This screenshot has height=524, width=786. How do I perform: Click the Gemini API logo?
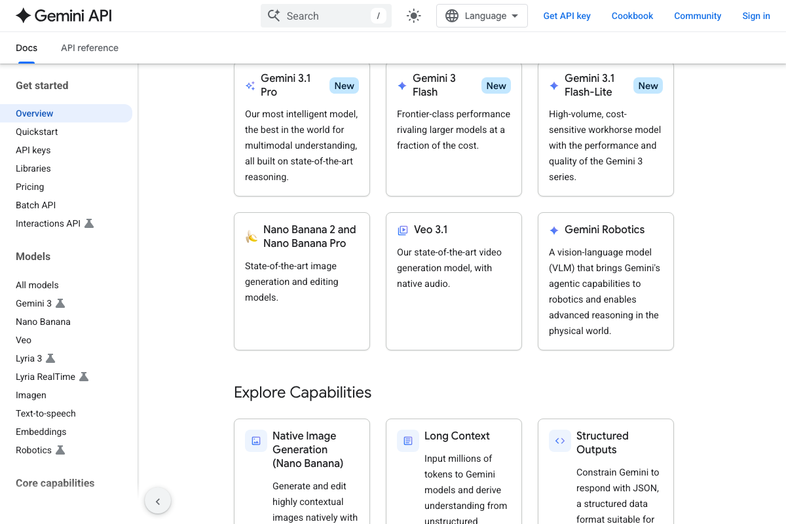click(x=64, y=16)
